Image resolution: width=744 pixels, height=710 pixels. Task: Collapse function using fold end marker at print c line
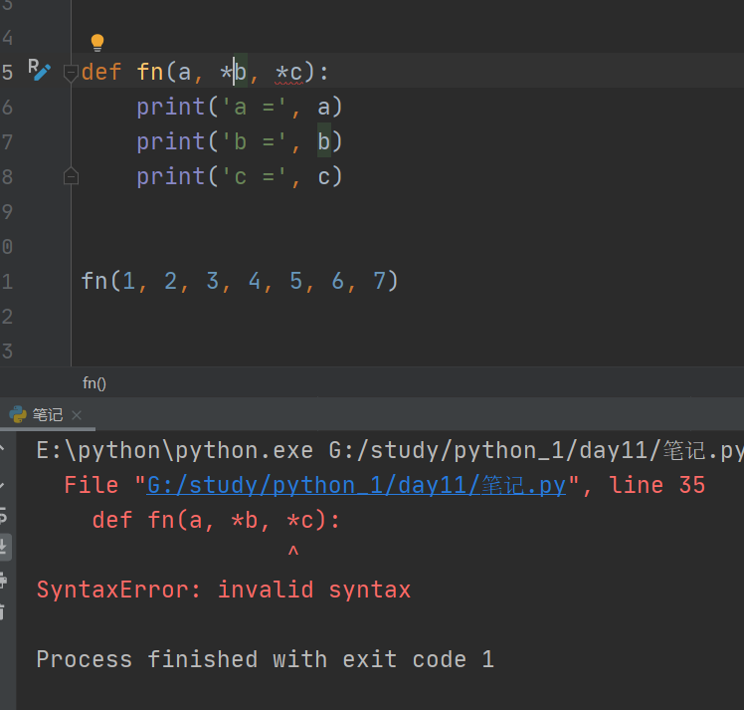pyautogui.click(x=71, y=176)
